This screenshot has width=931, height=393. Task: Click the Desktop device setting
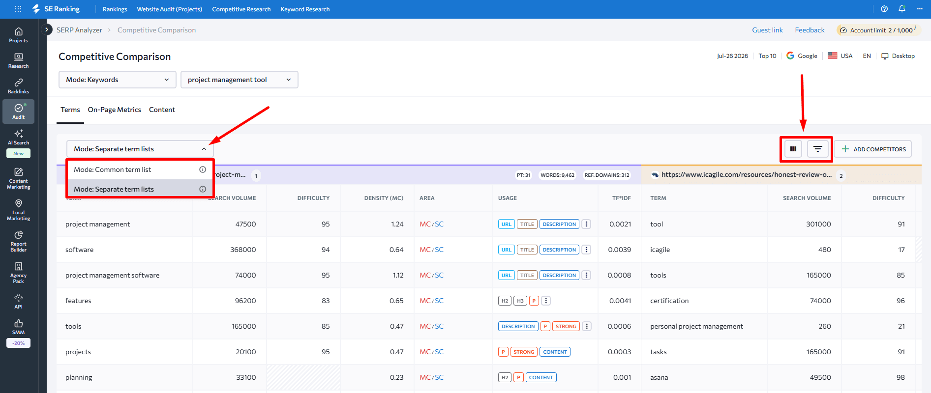click(898, 56)
